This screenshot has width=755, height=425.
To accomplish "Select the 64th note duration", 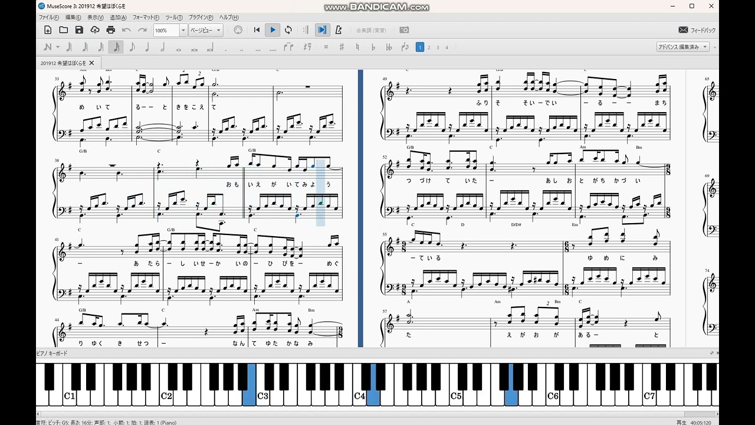I will point(85,47).
